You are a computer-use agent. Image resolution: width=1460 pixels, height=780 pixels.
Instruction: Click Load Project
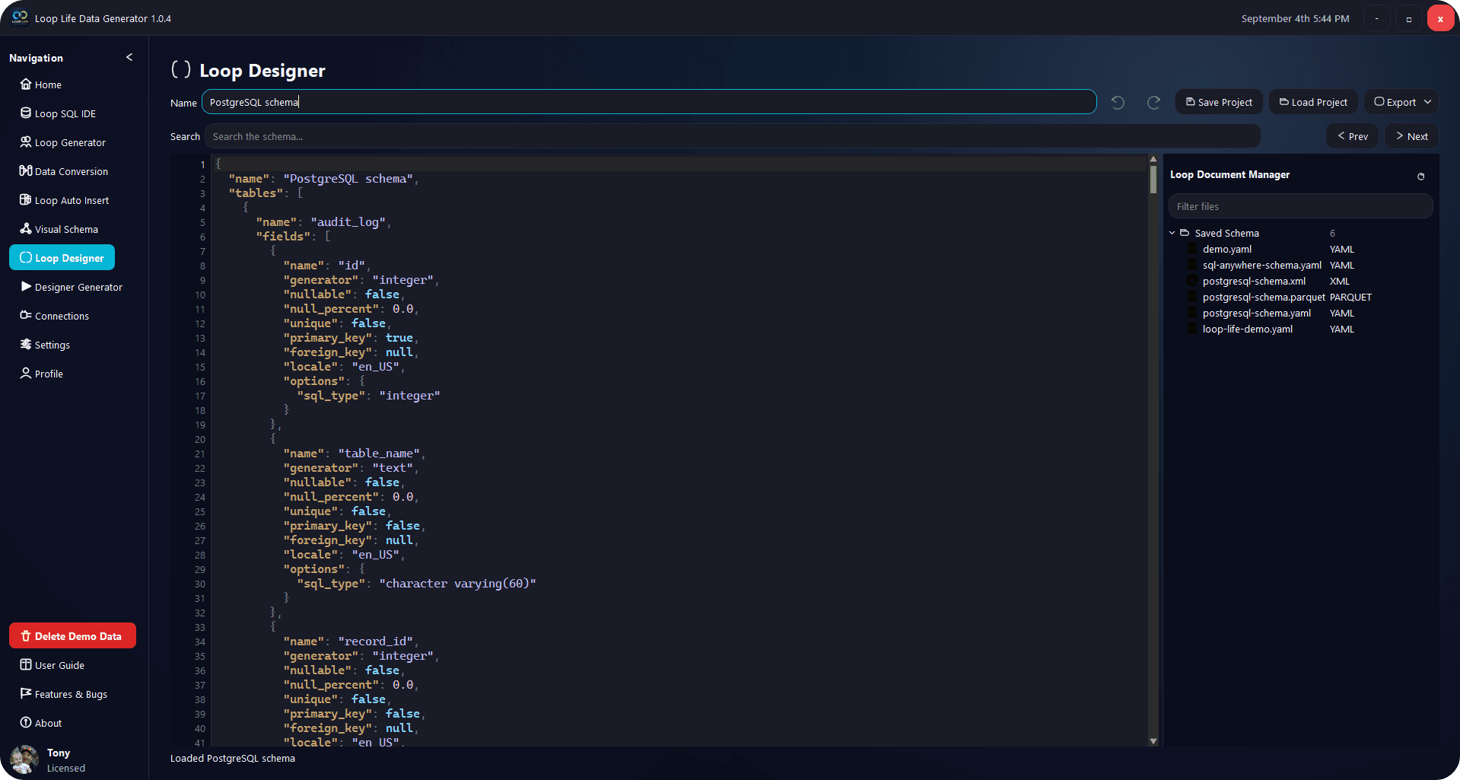(x=1313, y=102)
